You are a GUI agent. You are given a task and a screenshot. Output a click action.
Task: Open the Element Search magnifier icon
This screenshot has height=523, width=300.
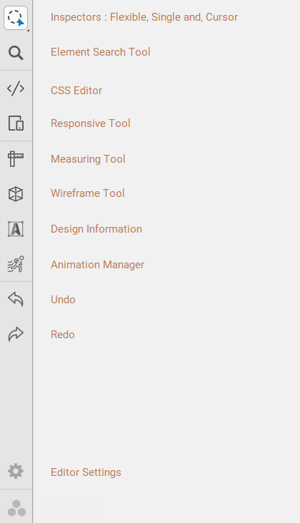(16, 53)
